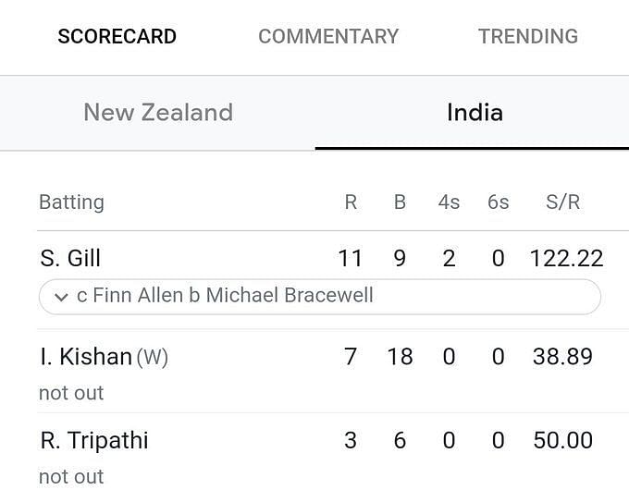
Task: Select the India innings tab
Action: pos(475,112)
